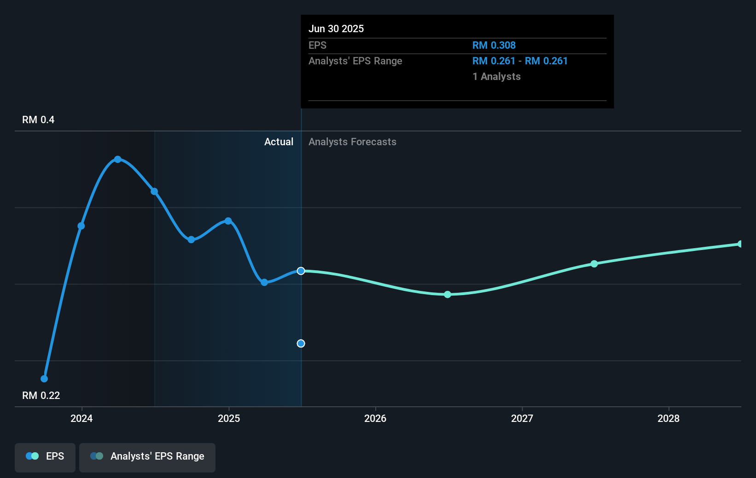Click the RM 0.4 axis label
The height and width of the screenshot is (478, 756).
[38, 119]
